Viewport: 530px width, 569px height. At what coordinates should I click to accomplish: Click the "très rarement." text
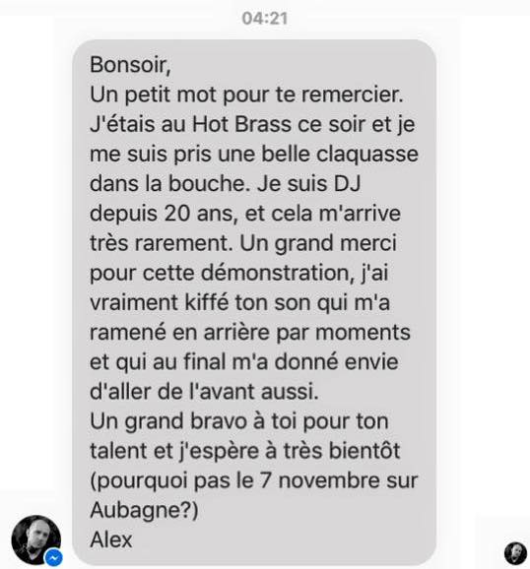[162, 243]
